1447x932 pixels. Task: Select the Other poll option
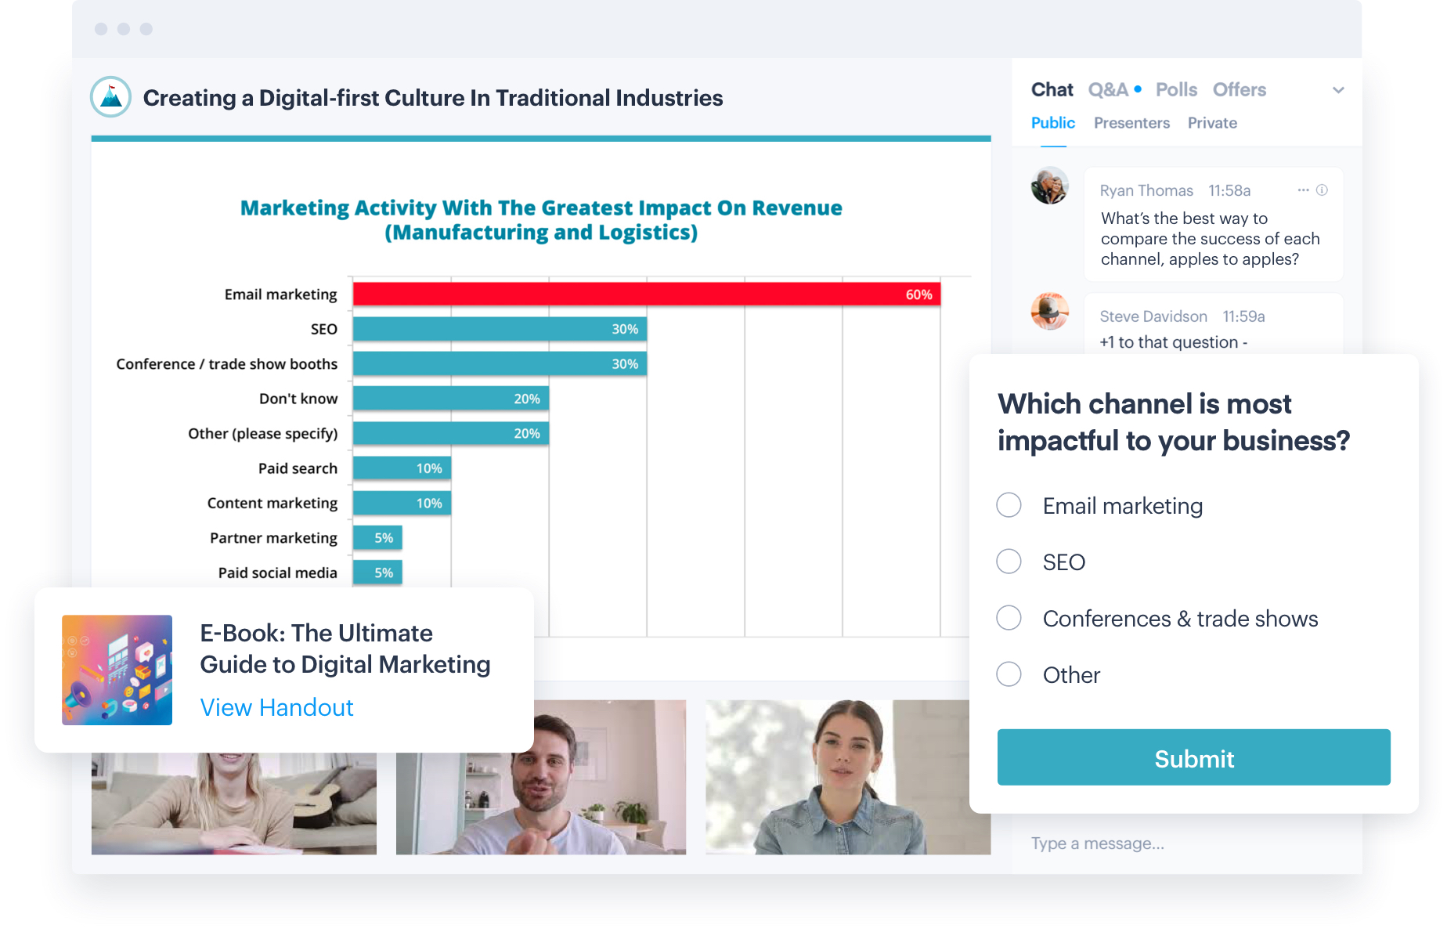coord(1009,674)
